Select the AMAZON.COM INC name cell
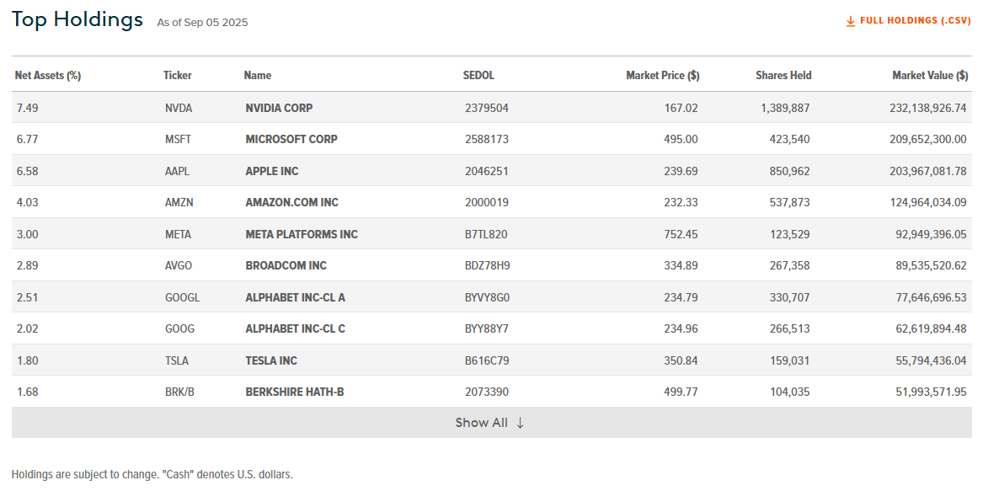983x491 pixels. pos(292,202)
